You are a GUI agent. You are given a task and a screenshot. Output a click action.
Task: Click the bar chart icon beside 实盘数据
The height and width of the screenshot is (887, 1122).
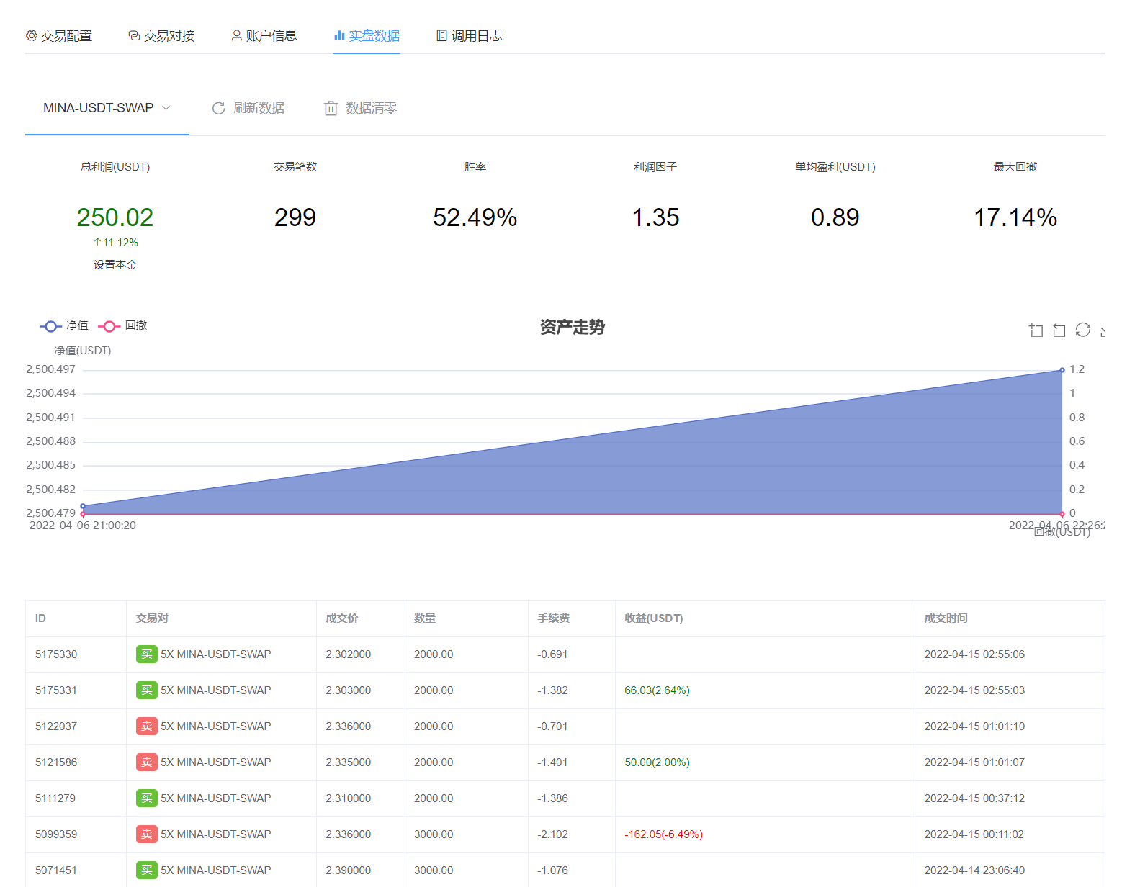pyautogui.click(x=339, y=35)
